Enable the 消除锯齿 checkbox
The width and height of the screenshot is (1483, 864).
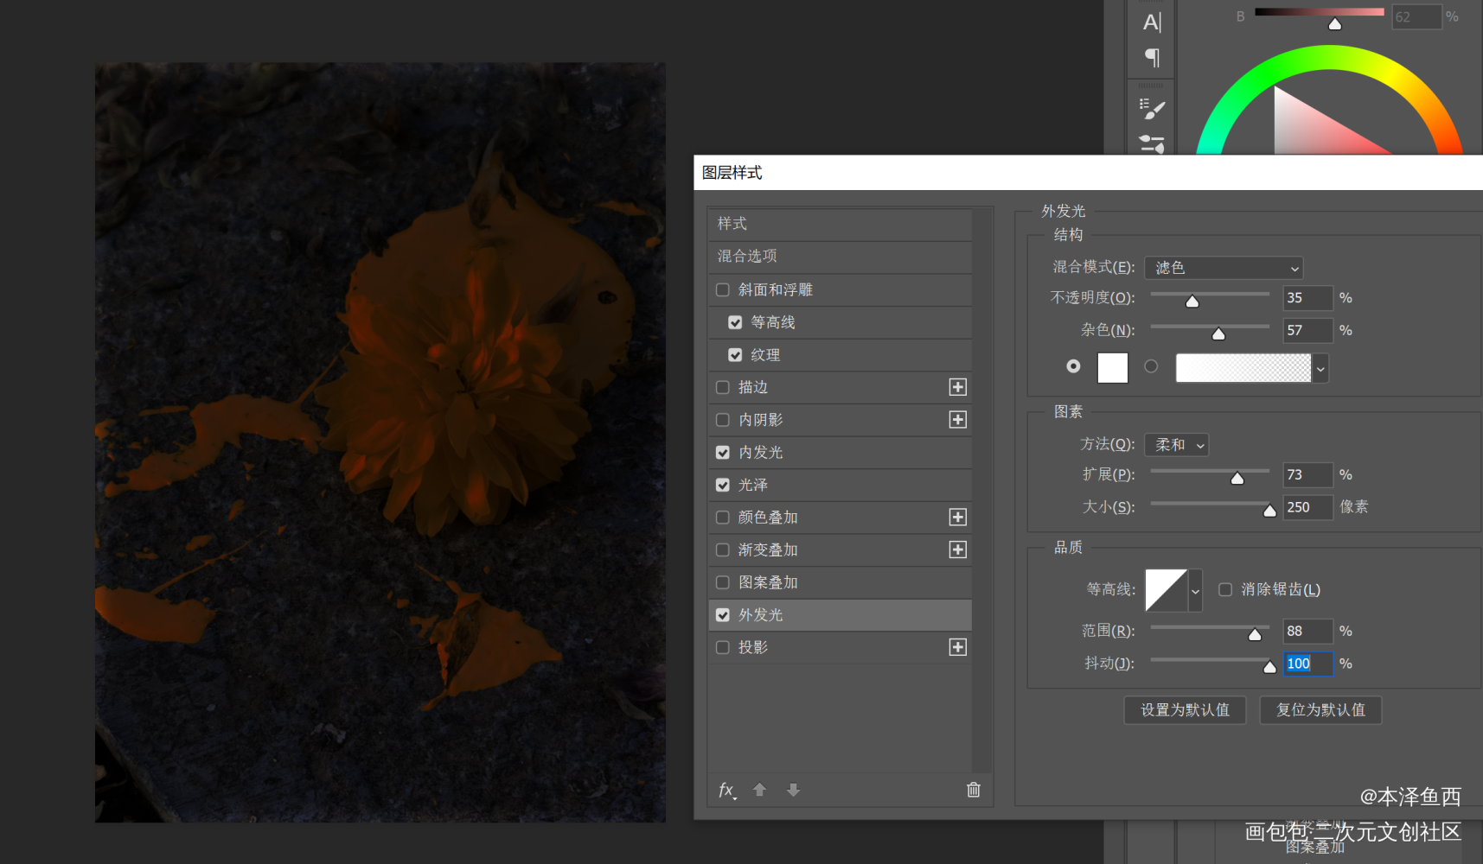pyautogui.click(x=1225, y=589)
